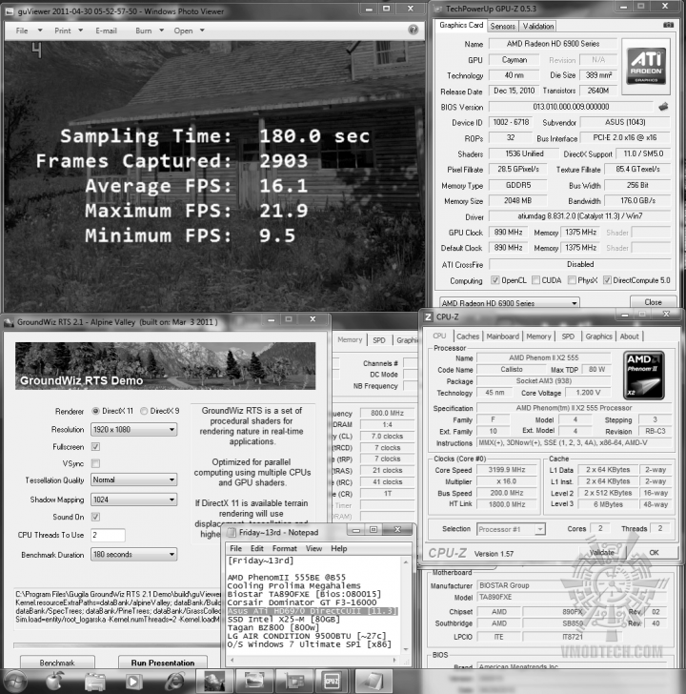
Task: Open the Memory tab in background CPU-Z
Action: coord(350,340)
